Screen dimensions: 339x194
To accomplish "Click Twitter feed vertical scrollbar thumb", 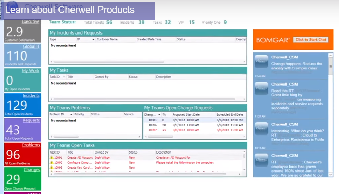I will 331,66.
